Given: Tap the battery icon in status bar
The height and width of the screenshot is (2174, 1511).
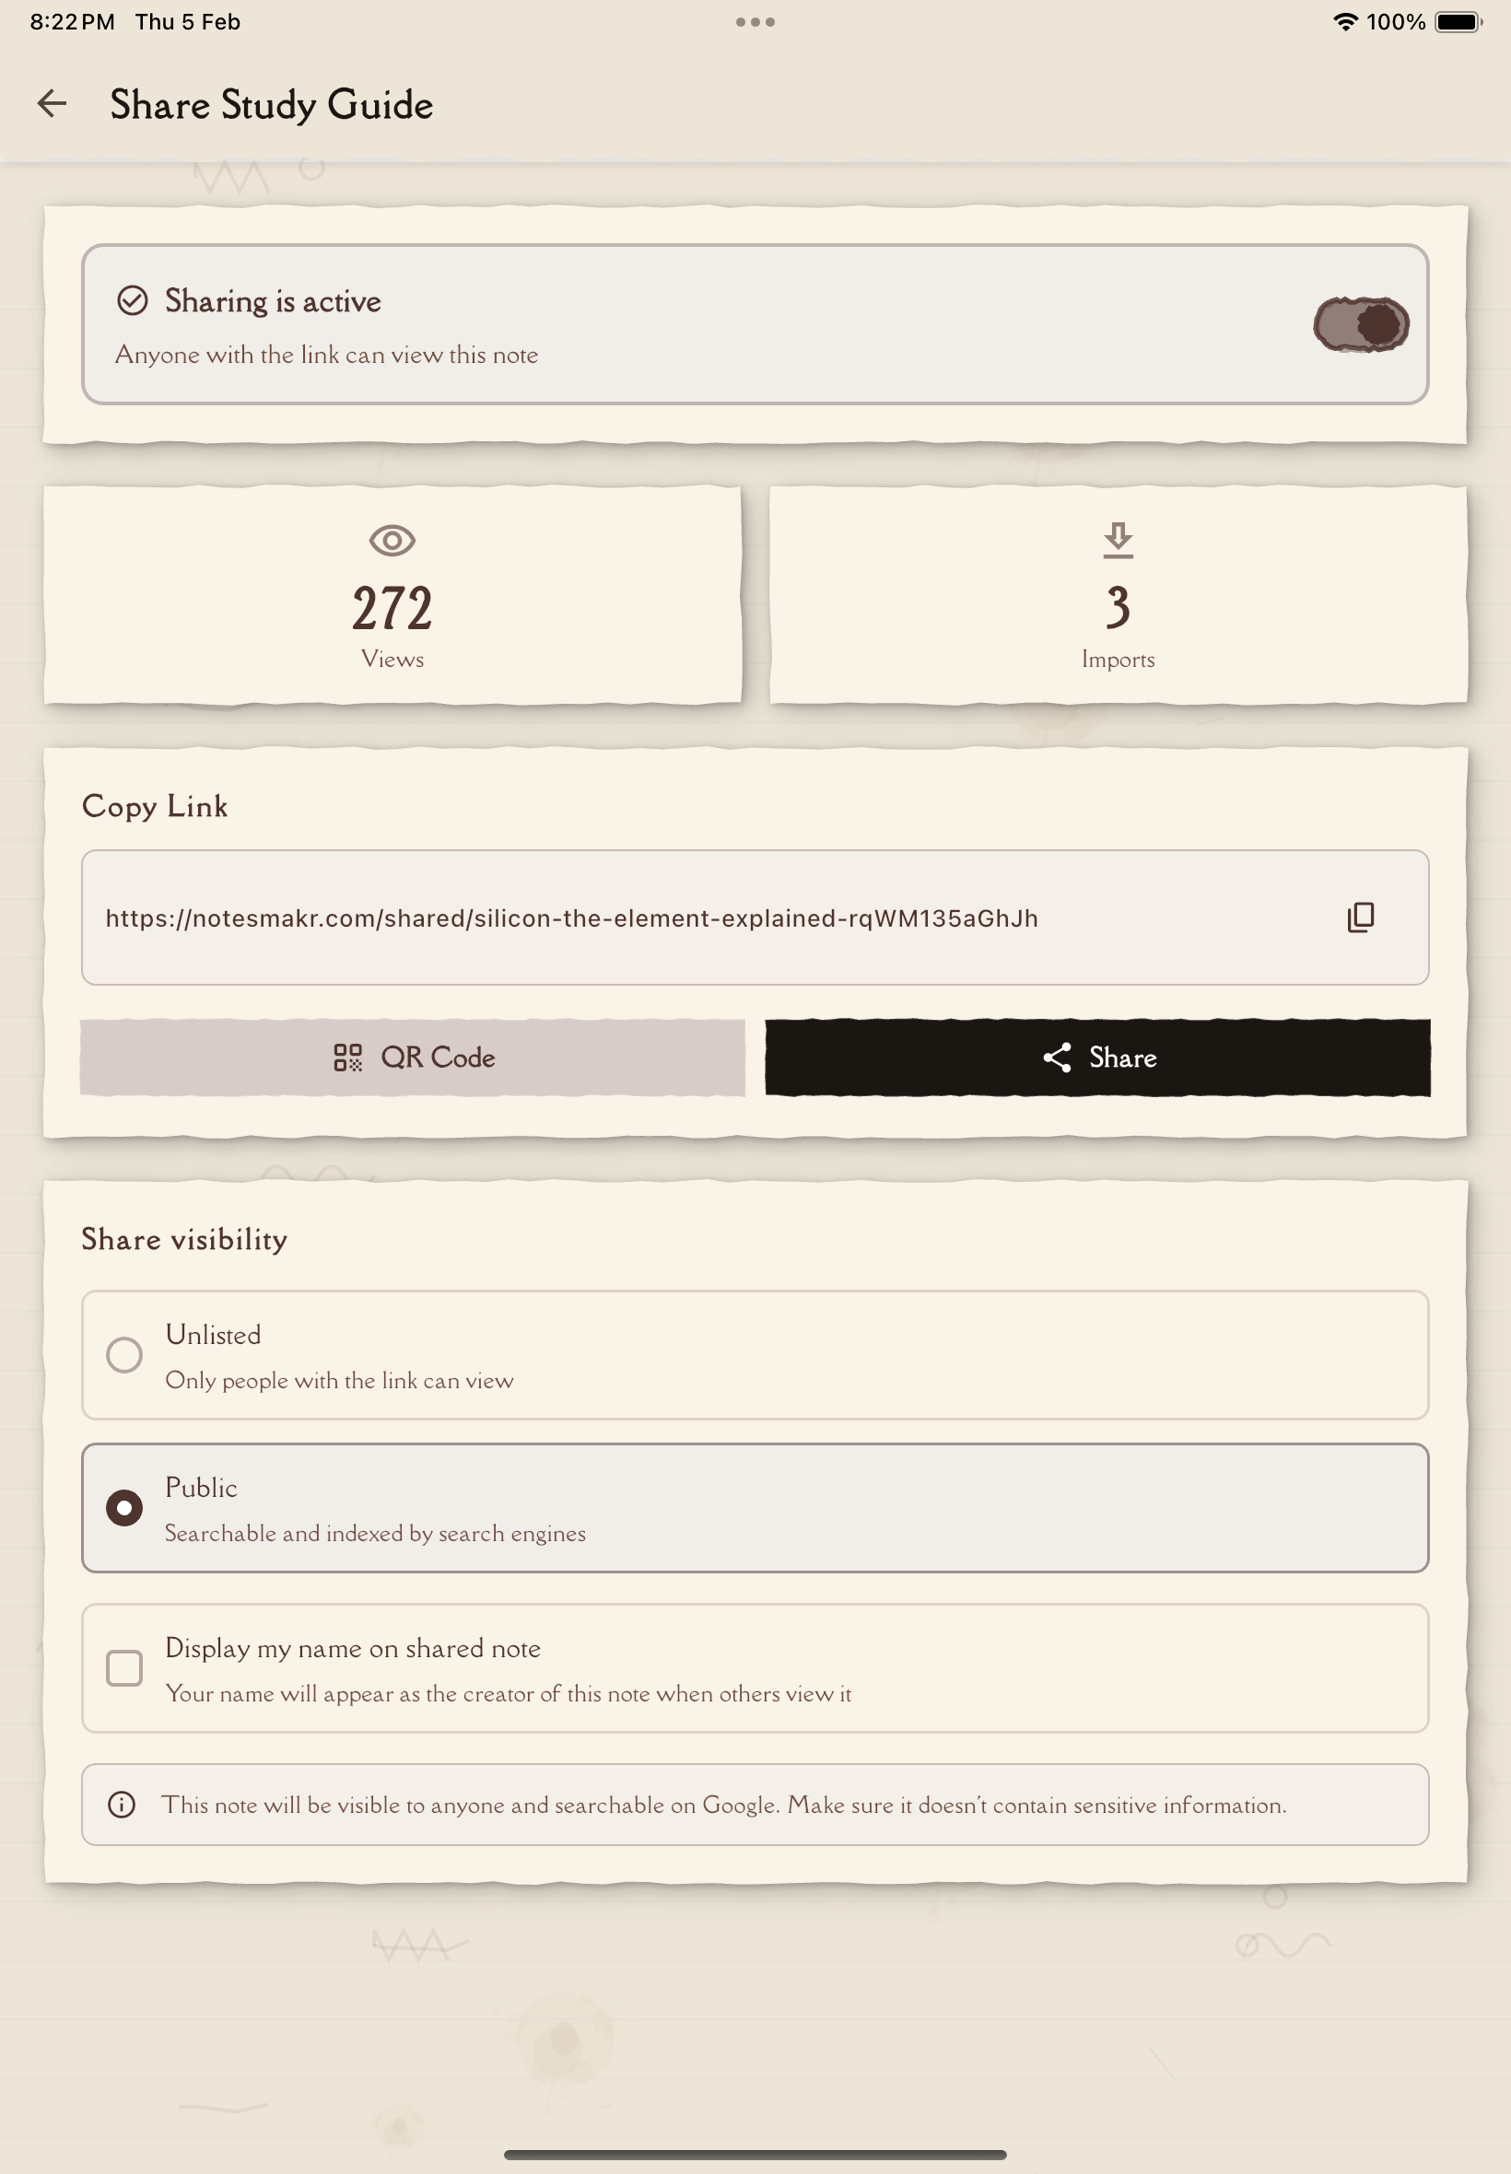Looking at the screenshot, I should [x=1457, y=22].
